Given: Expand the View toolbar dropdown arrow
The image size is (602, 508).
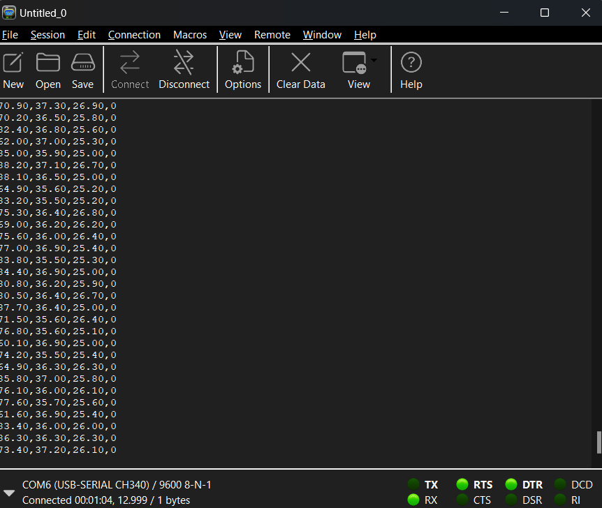Looking at the screenshot, I should [374, 60].
